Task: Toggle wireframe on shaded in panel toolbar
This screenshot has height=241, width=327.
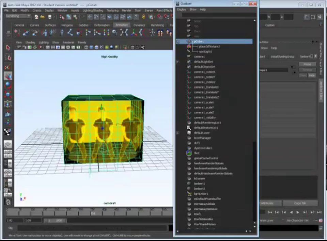Action: 96,47
